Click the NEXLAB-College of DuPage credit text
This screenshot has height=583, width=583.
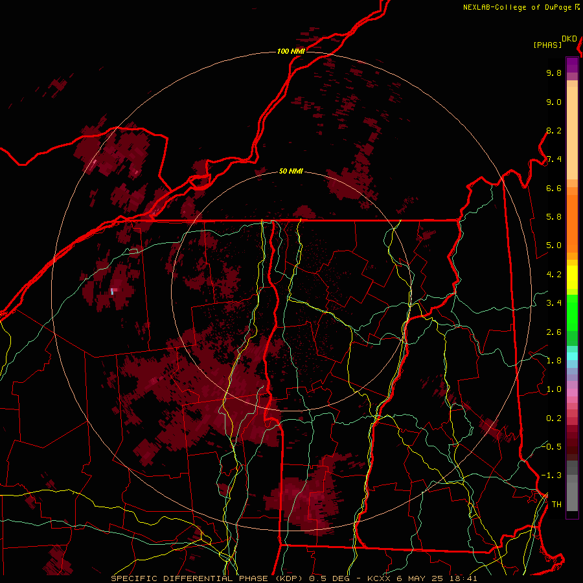[x=518, y=7]
